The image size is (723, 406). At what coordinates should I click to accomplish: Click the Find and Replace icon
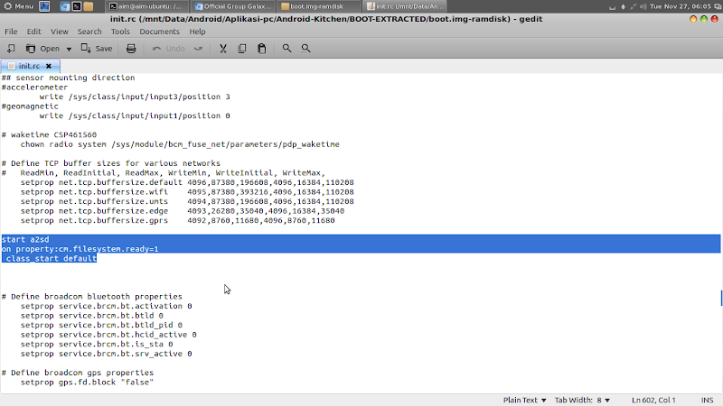click(x=307, y=48)
